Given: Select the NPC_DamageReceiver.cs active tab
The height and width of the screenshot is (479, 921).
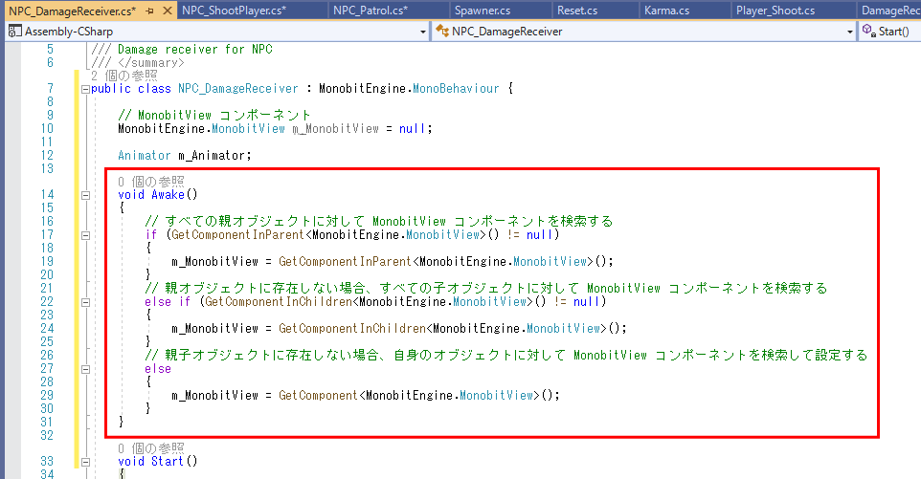Looking at the screenshot, I should pos(72,11).
